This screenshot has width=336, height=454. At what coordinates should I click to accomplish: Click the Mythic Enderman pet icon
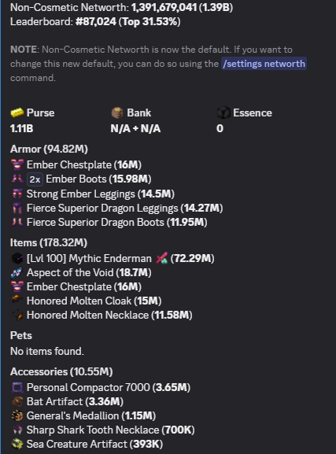tap(17, 258)
